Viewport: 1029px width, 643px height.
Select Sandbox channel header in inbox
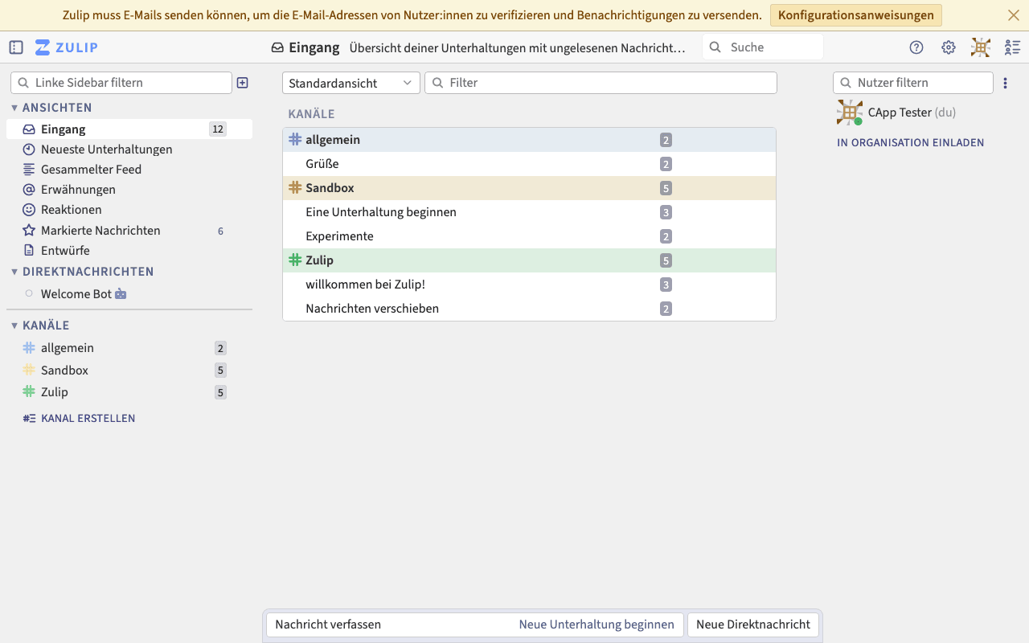(x=529, y=188)
